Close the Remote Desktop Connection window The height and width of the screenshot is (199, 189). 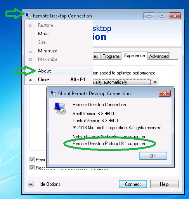tap(175, 16)
